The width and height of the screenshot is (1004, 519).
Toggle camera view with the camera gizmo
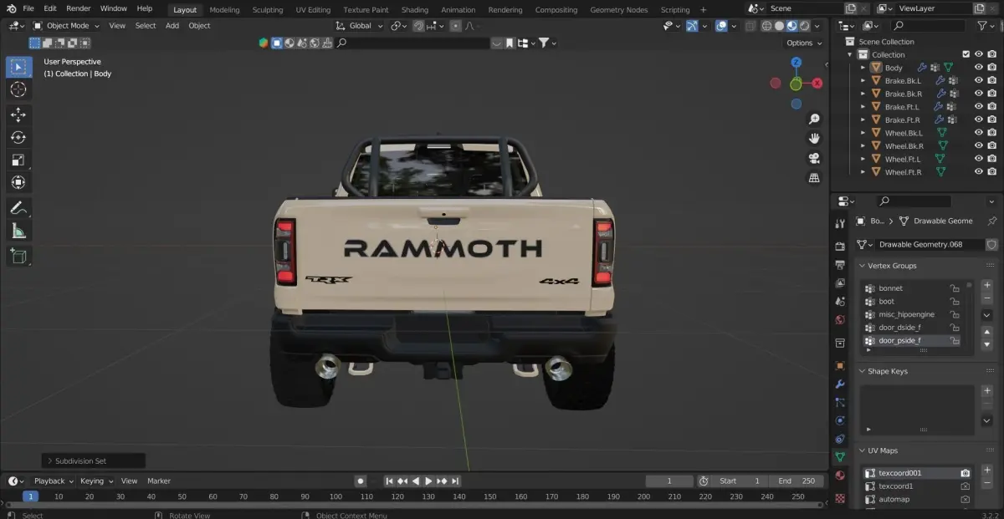pyautogui.click(x=814, y=159)
